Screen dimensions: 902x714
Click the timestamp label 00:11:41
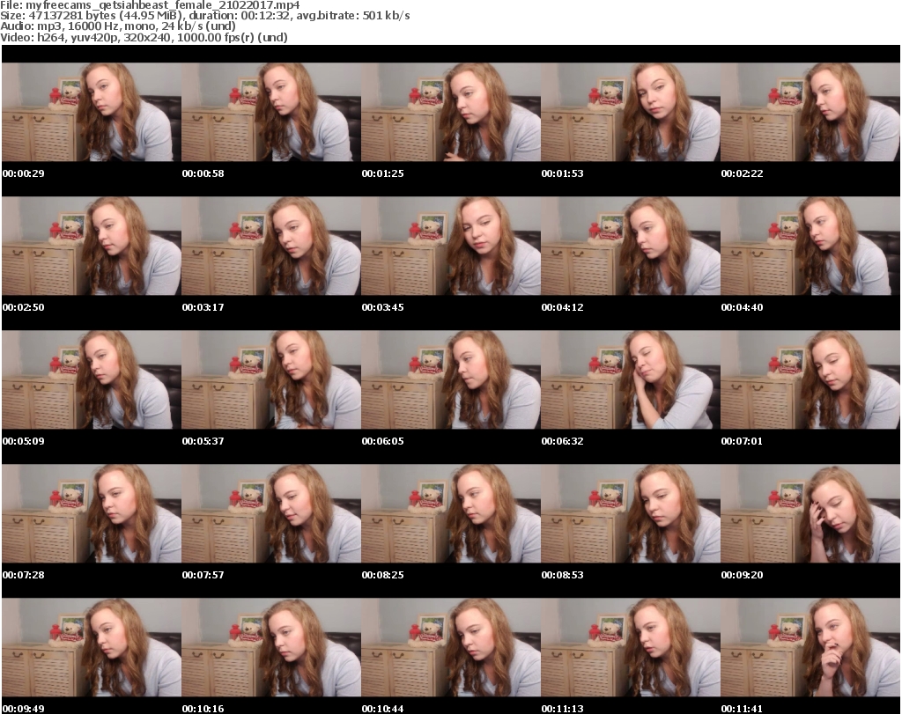742,709
